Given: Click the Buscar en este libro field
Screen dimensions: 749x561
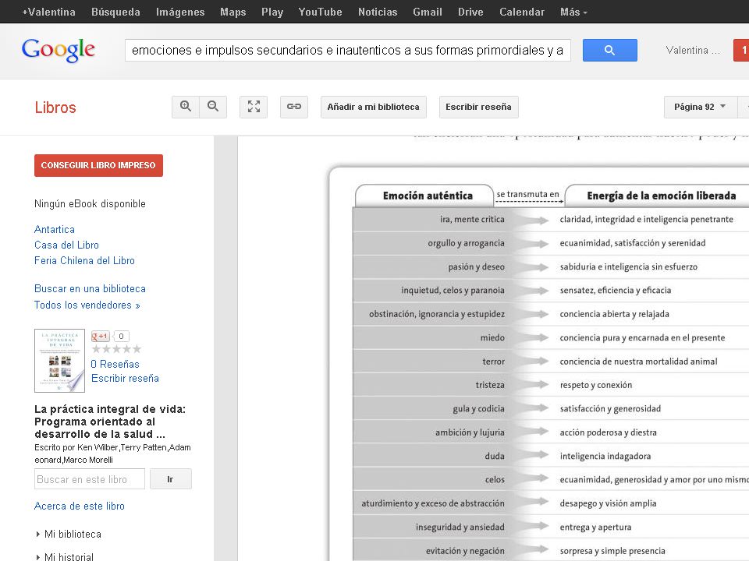Looking at the screenshot, I should point(89,479).
